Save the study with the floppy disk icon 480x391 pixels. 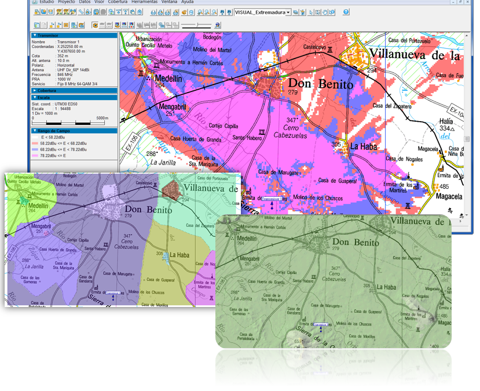coord(50,12)
